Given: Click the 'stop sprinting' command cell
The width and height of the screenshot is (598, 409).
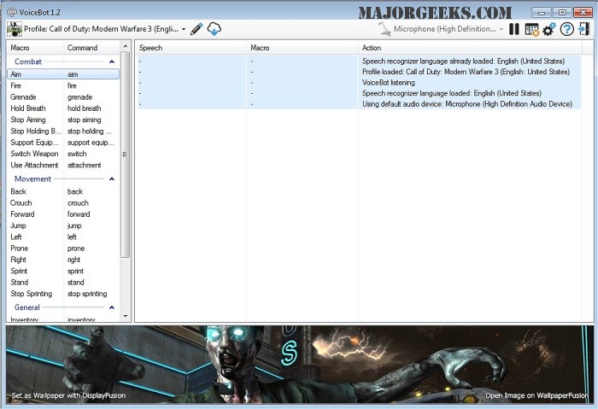Looking at the screenshot, I should pyautogui.click(x=87, y=294).
